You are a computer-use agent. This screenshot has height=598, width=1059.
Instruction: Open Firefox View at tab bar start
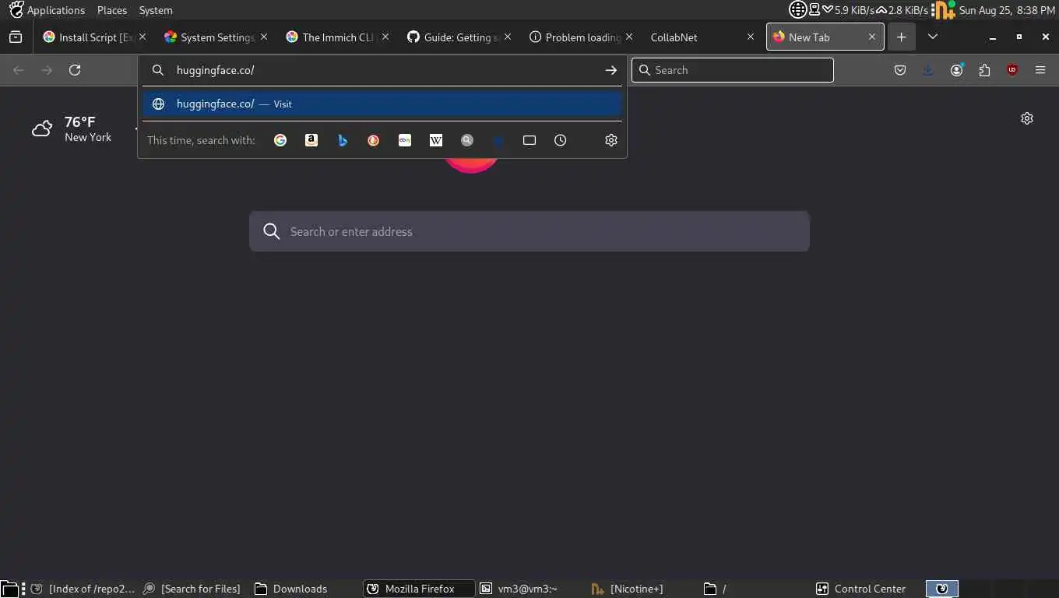click(x=15, y=37)
